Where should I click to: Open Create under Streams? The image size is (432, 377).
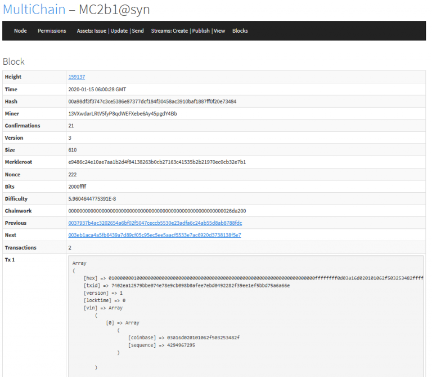tap(180, 31)
